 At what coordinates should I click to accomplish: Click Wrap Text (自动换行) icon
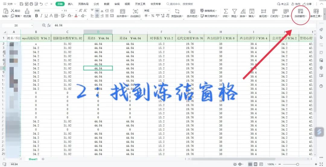click(135, 11)
